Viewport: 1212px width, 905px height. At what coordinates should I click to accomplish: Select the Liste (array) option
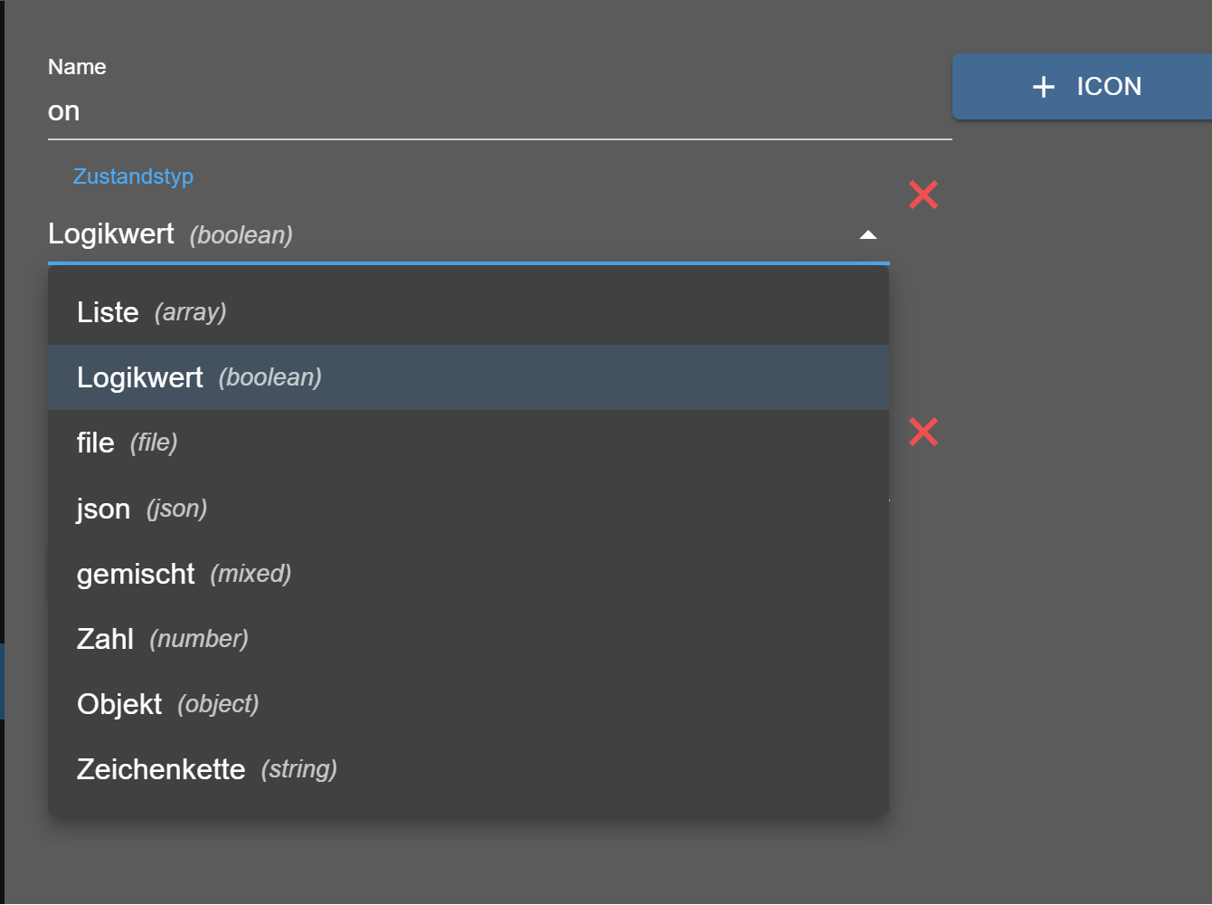point(151,312)
